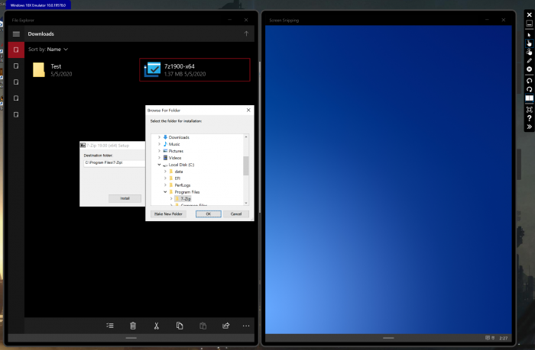Click the Destination folder path field
The image size is (535, 350).
(x=115, y=162)
